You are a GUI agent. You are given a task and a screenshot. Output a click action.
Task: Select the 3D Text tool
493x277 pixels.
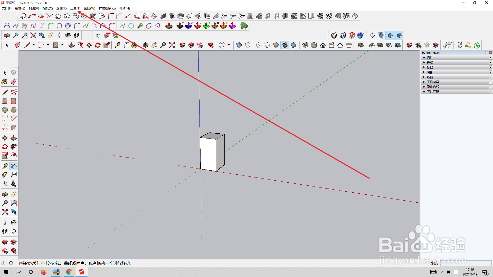pyautogui.click(x=14, y=184)
